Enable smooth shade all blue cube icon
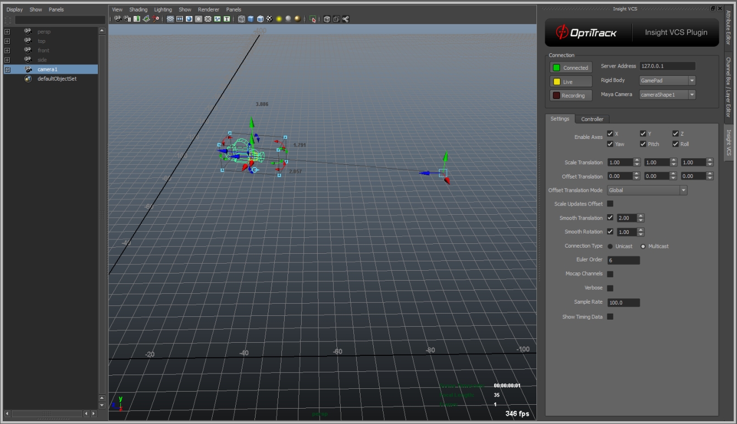737x424 pixels. (x=251, y=19)
